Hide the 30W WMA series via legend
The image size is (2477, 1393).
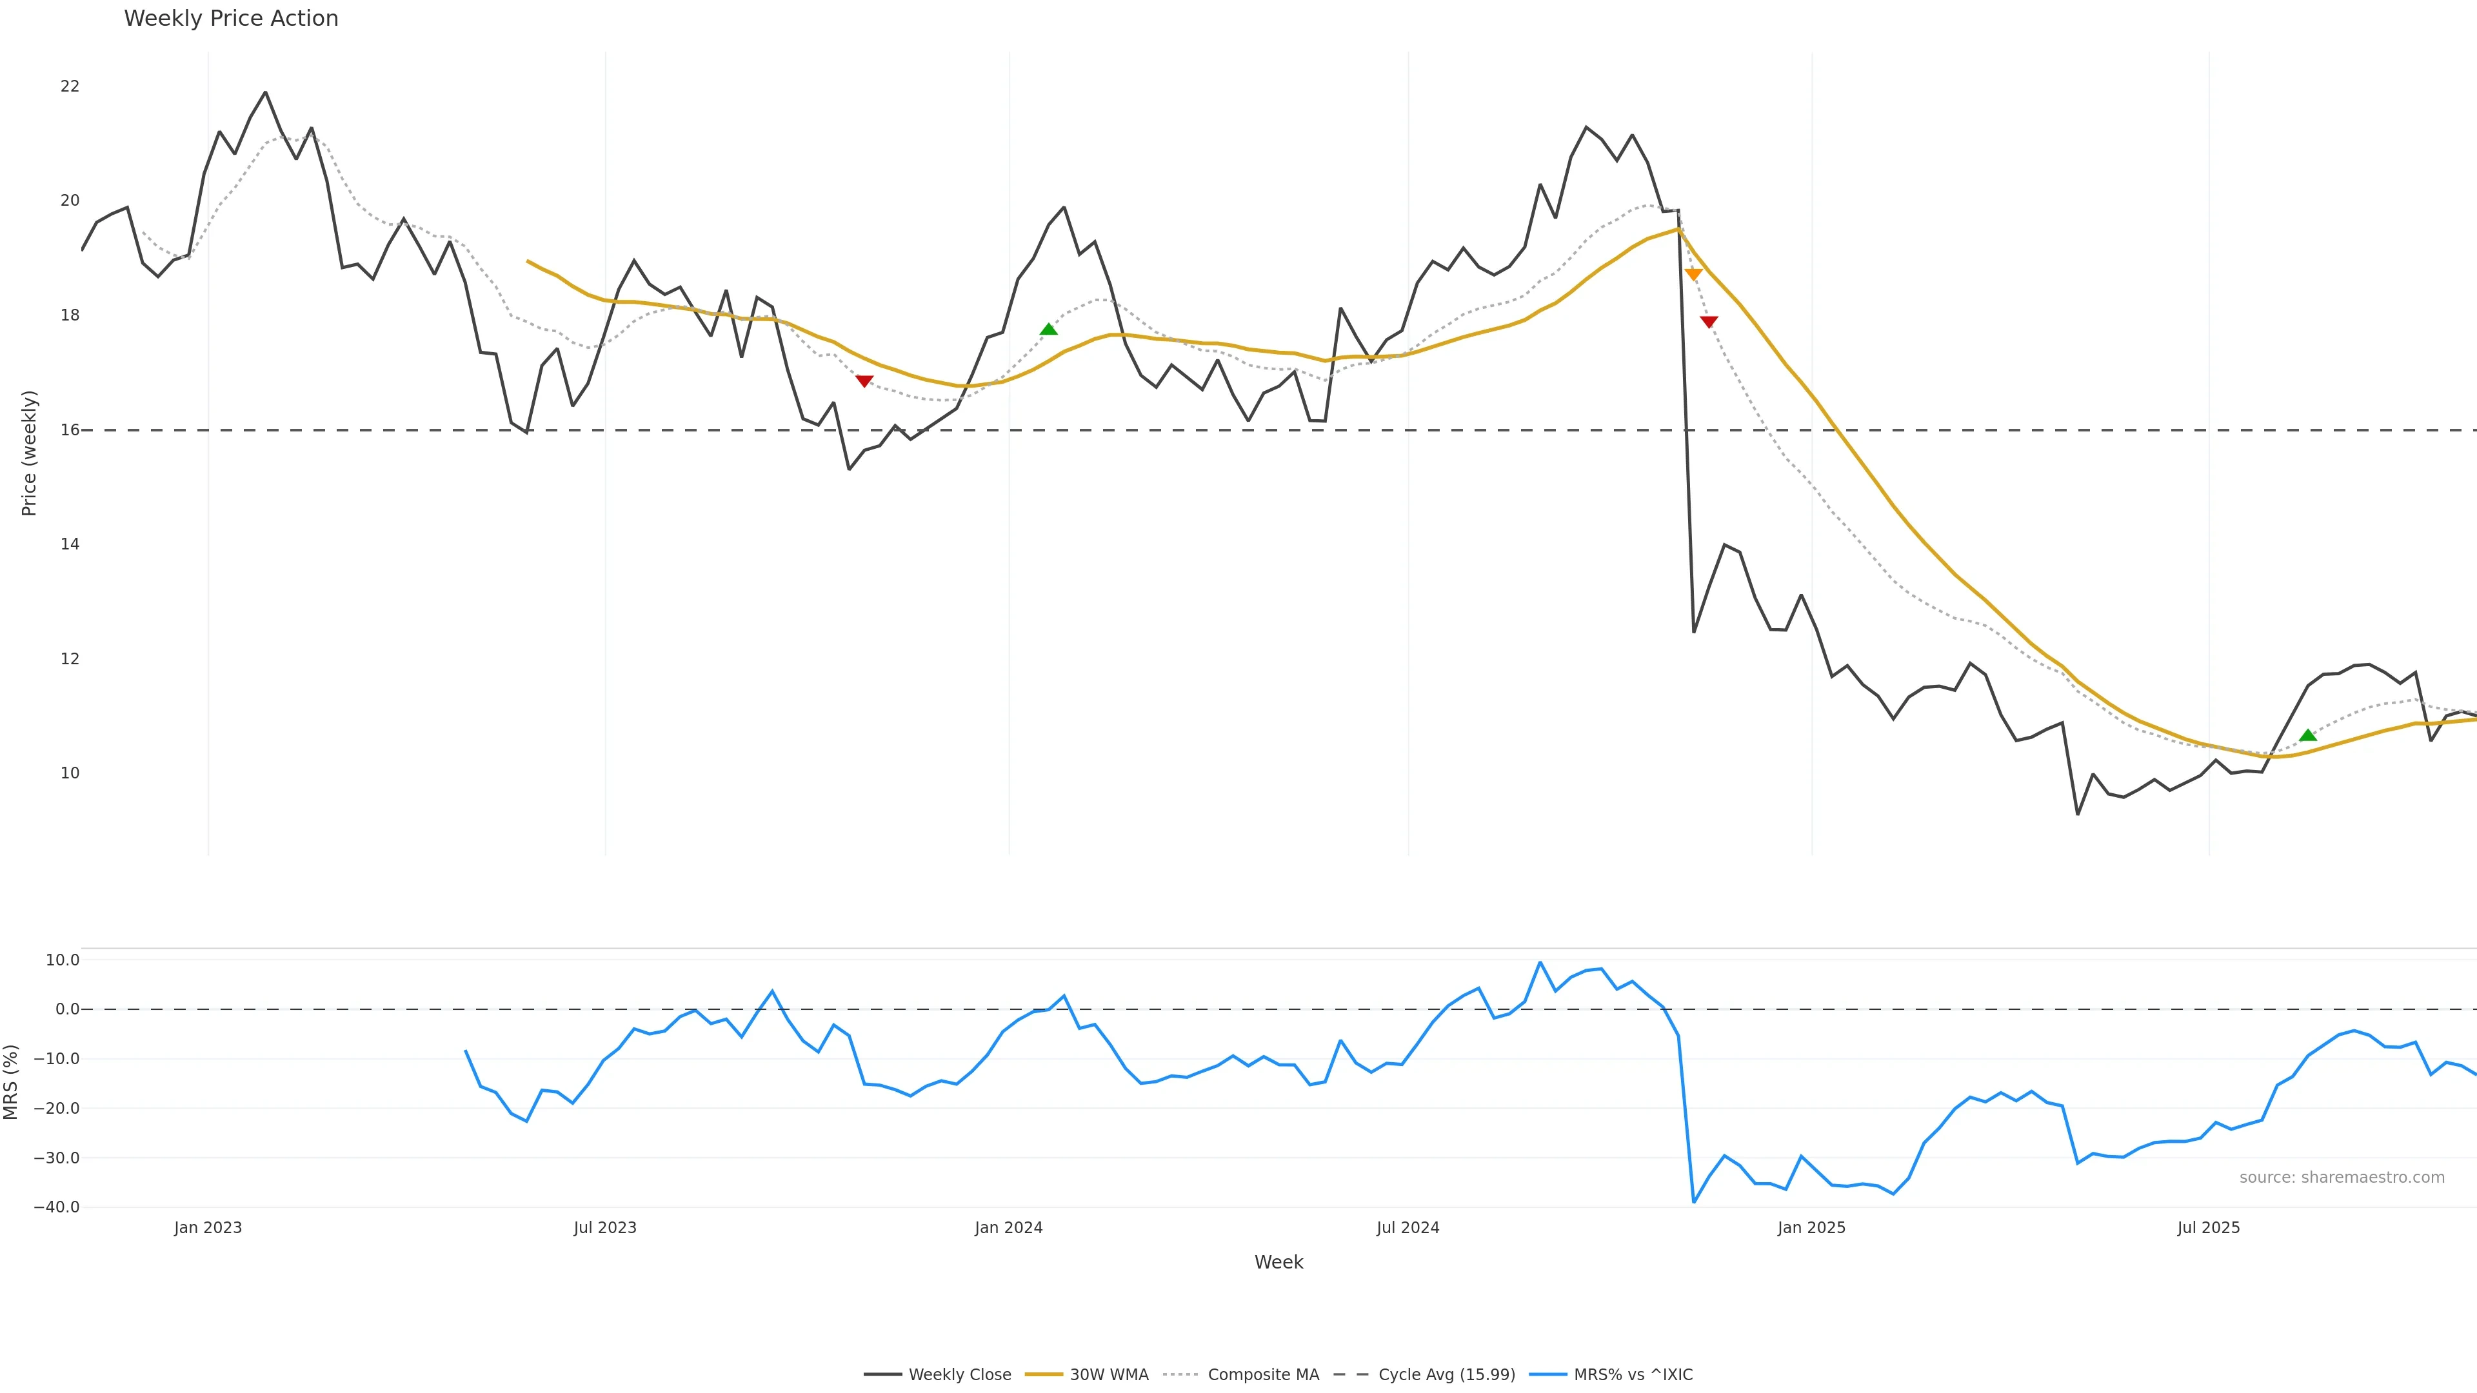1109,1375
